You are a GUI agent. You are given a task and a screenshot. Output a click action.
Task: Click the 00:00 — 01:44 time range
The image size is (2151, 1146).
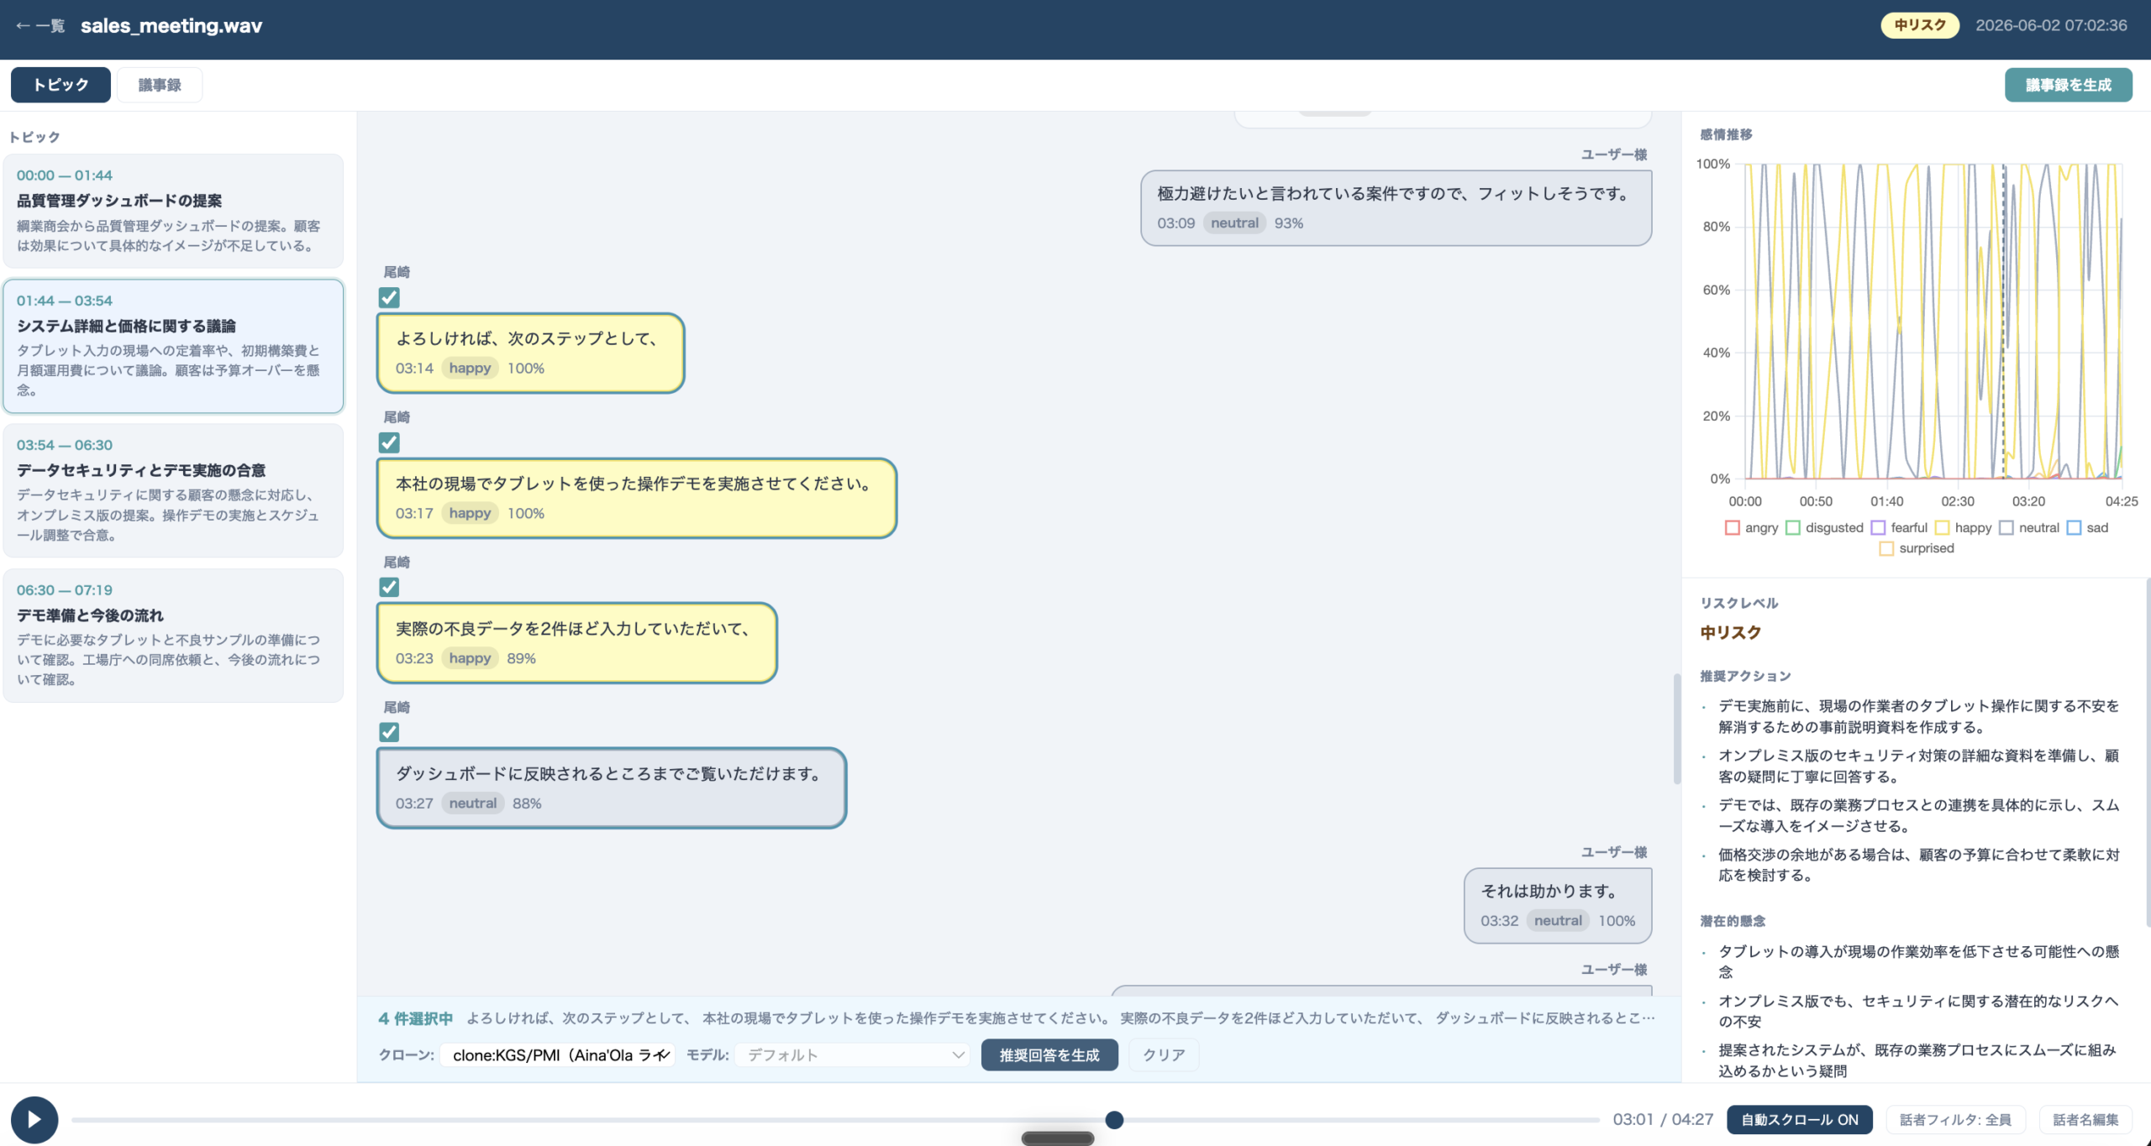tap(65, 175)
